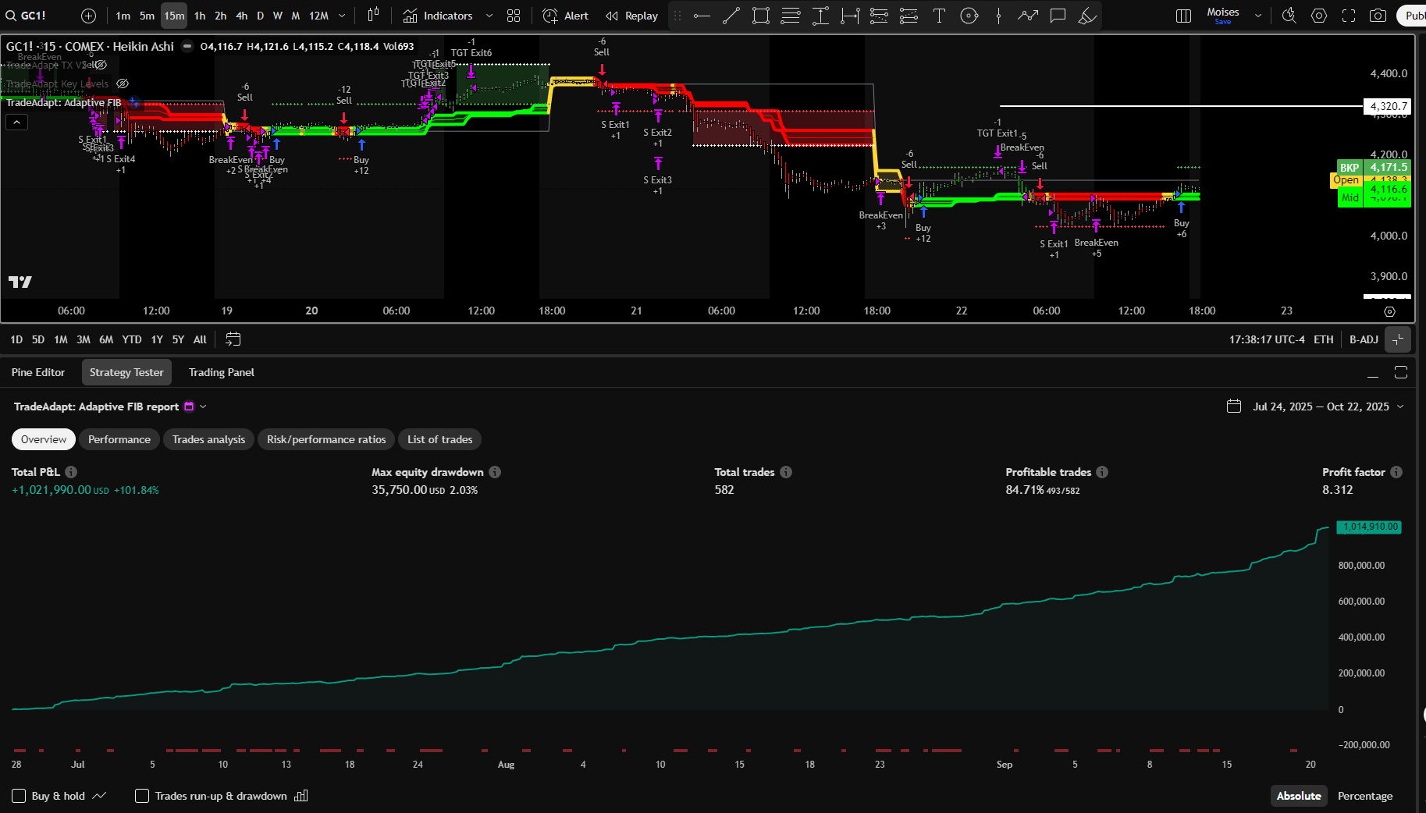Select the Rectangle drawing tool
The height and width of the screenshot is (813, 1426).
tap(760, 16)
